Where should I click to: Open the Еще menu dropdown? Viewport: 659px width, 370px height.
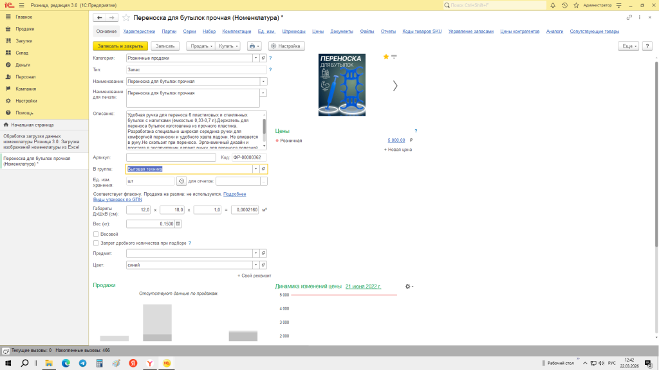[628, 46]
